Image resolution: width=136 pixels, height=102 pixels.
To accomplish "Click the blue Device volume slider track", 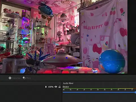I will (x=99, y=92).
